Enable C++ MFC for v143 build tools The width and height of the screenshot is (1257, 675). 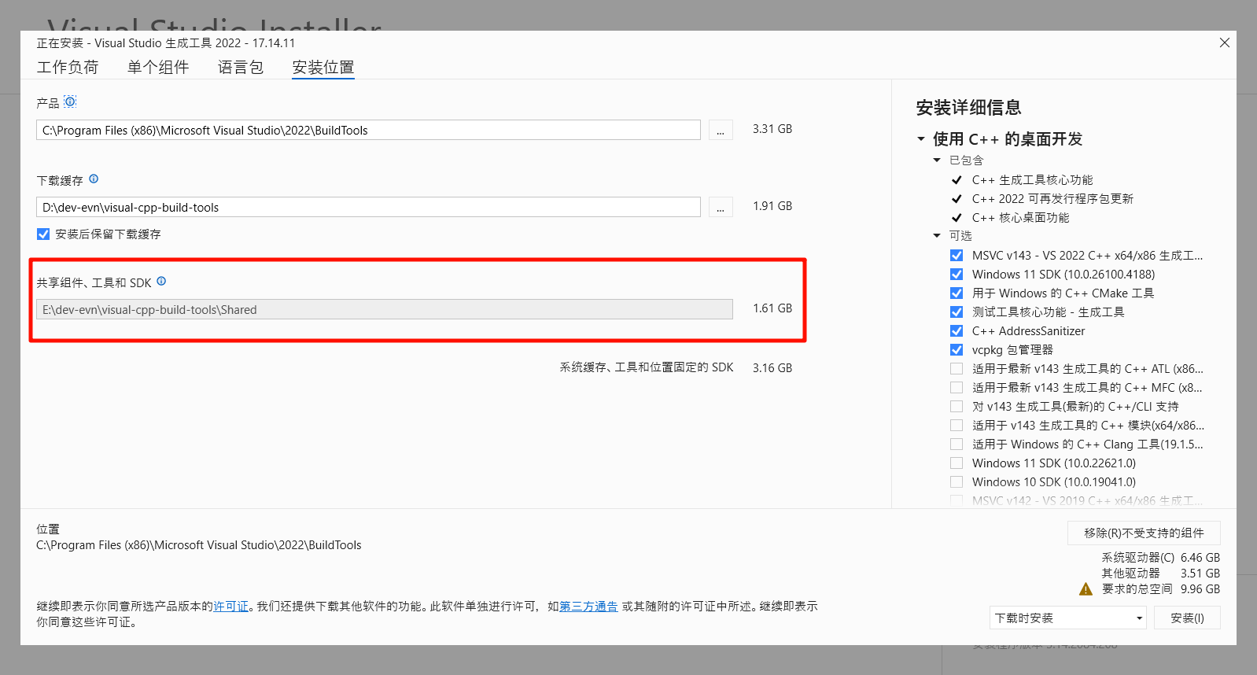[957, 387]
